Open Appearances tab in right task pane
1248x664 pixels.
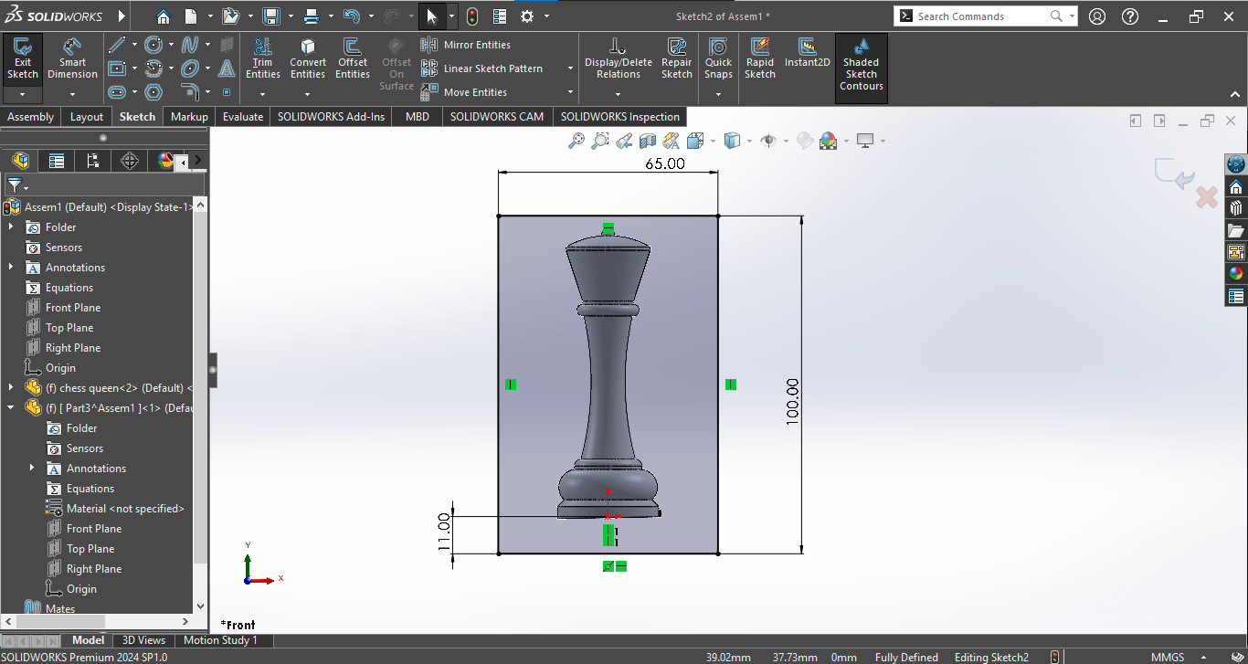click(x=1236, y=273)
